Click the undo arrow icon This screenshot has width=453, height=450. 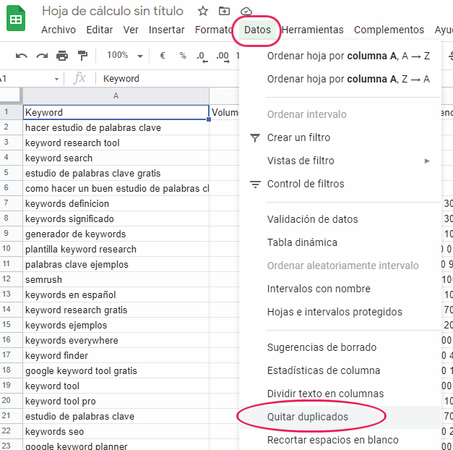pos(22,56)
